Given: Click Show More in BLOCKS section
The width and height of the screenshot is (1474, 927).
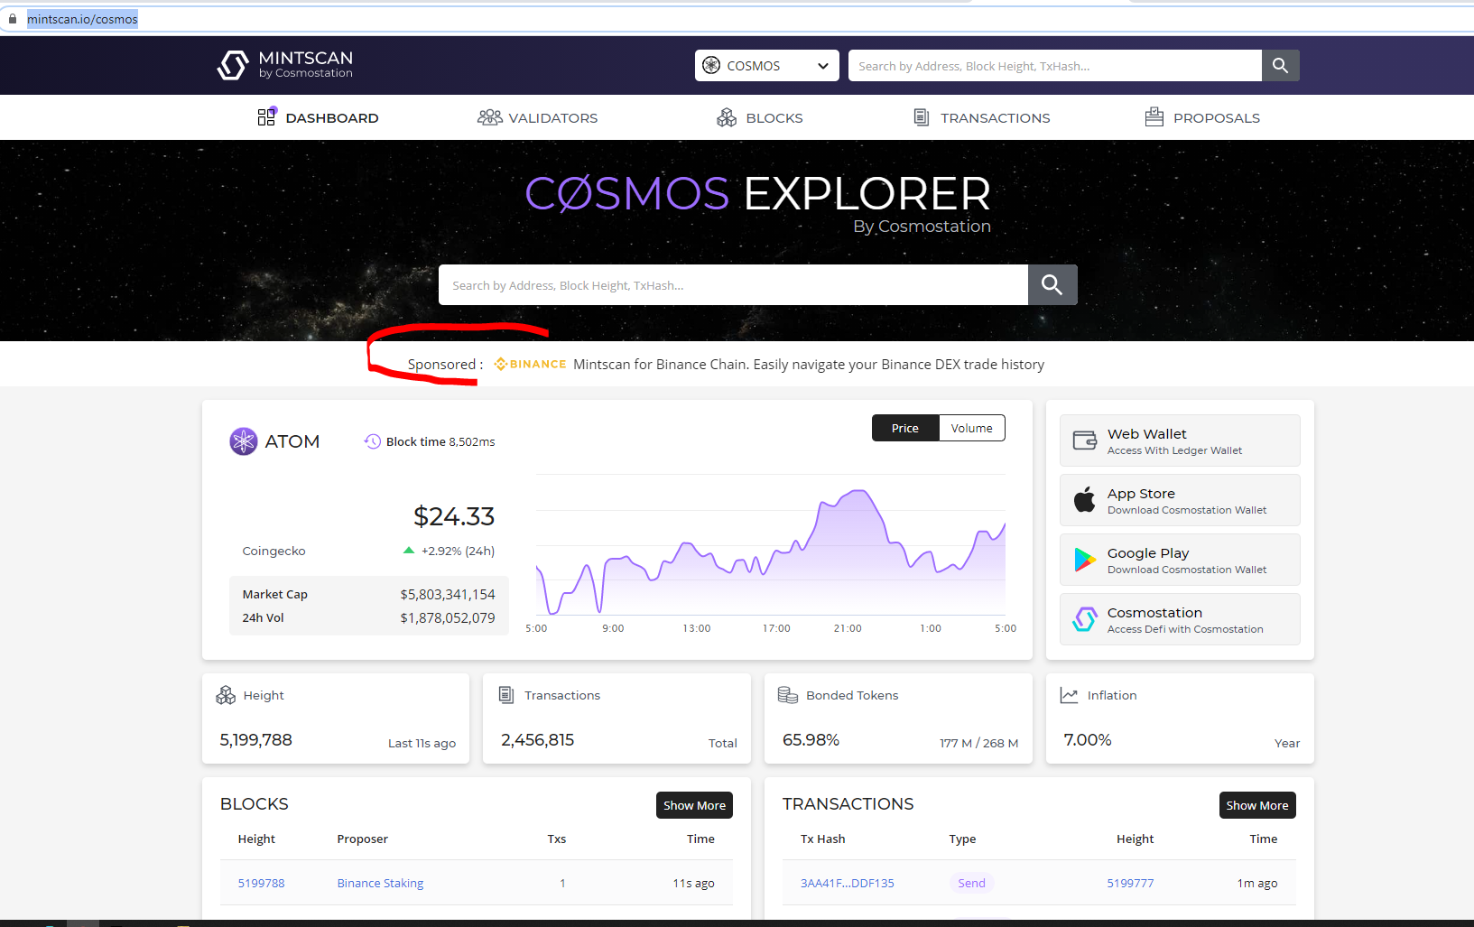Looking at the screenshot, I should (694, 805).
